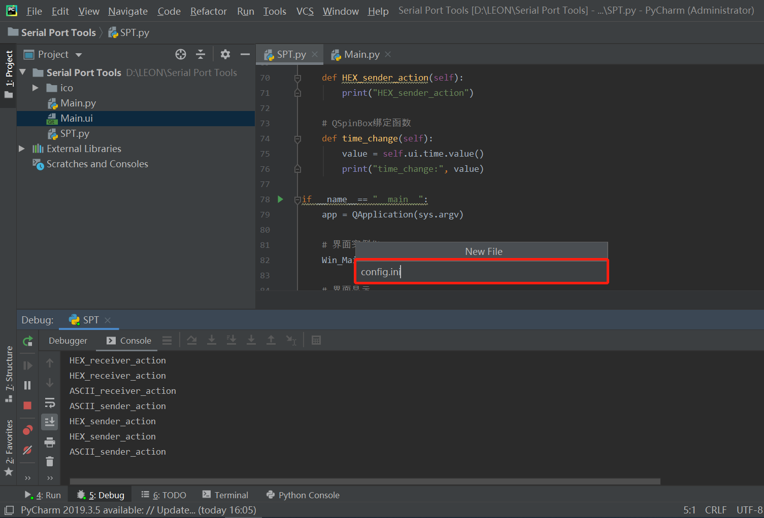Open the 4: Run tool window
Viewport: 764px width, 518px height.
43,495
